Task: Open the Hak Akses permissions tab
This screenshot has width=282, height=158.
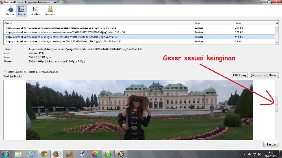Action: (x=35, y=11)
